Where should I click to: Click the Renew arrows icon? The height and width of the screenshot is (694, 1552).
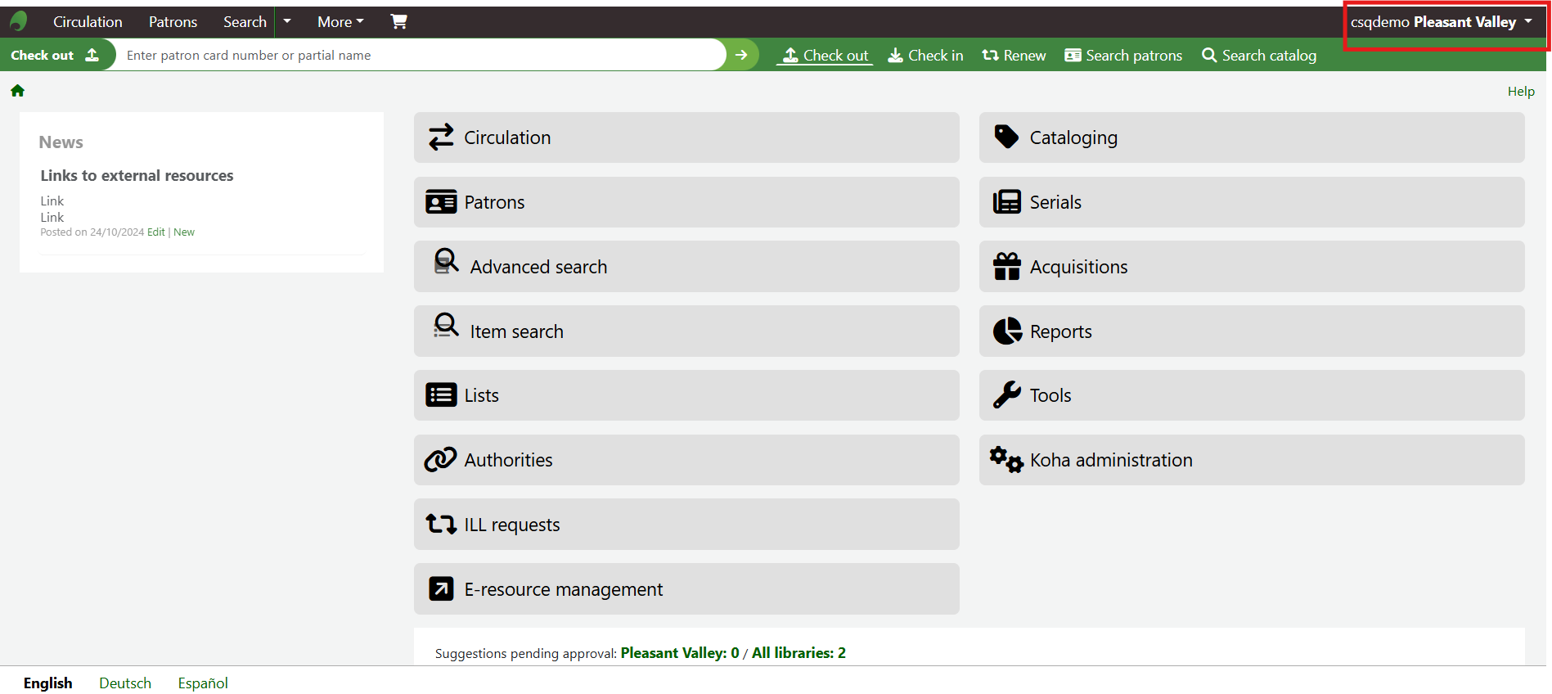[x=990, y=55]
